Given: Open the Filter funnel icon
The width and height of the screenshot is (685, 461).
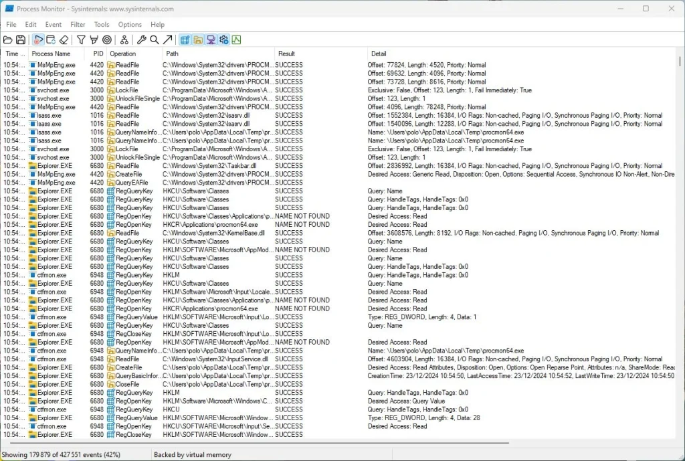Looking at the screenshot, I should pos(81,40).
